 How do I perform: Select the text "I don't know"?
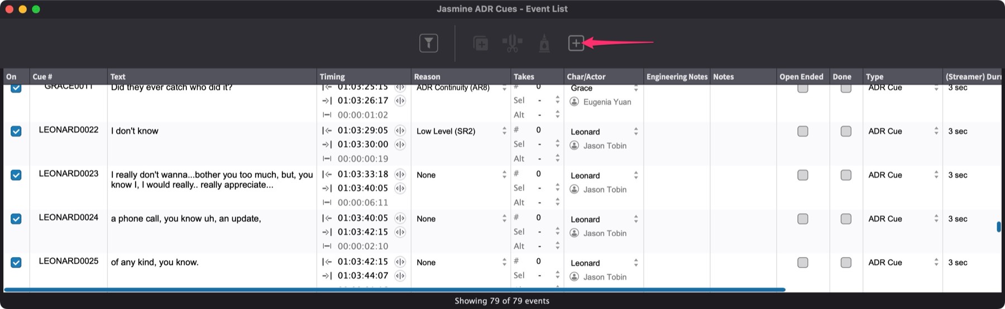click(x=135, y=131)
